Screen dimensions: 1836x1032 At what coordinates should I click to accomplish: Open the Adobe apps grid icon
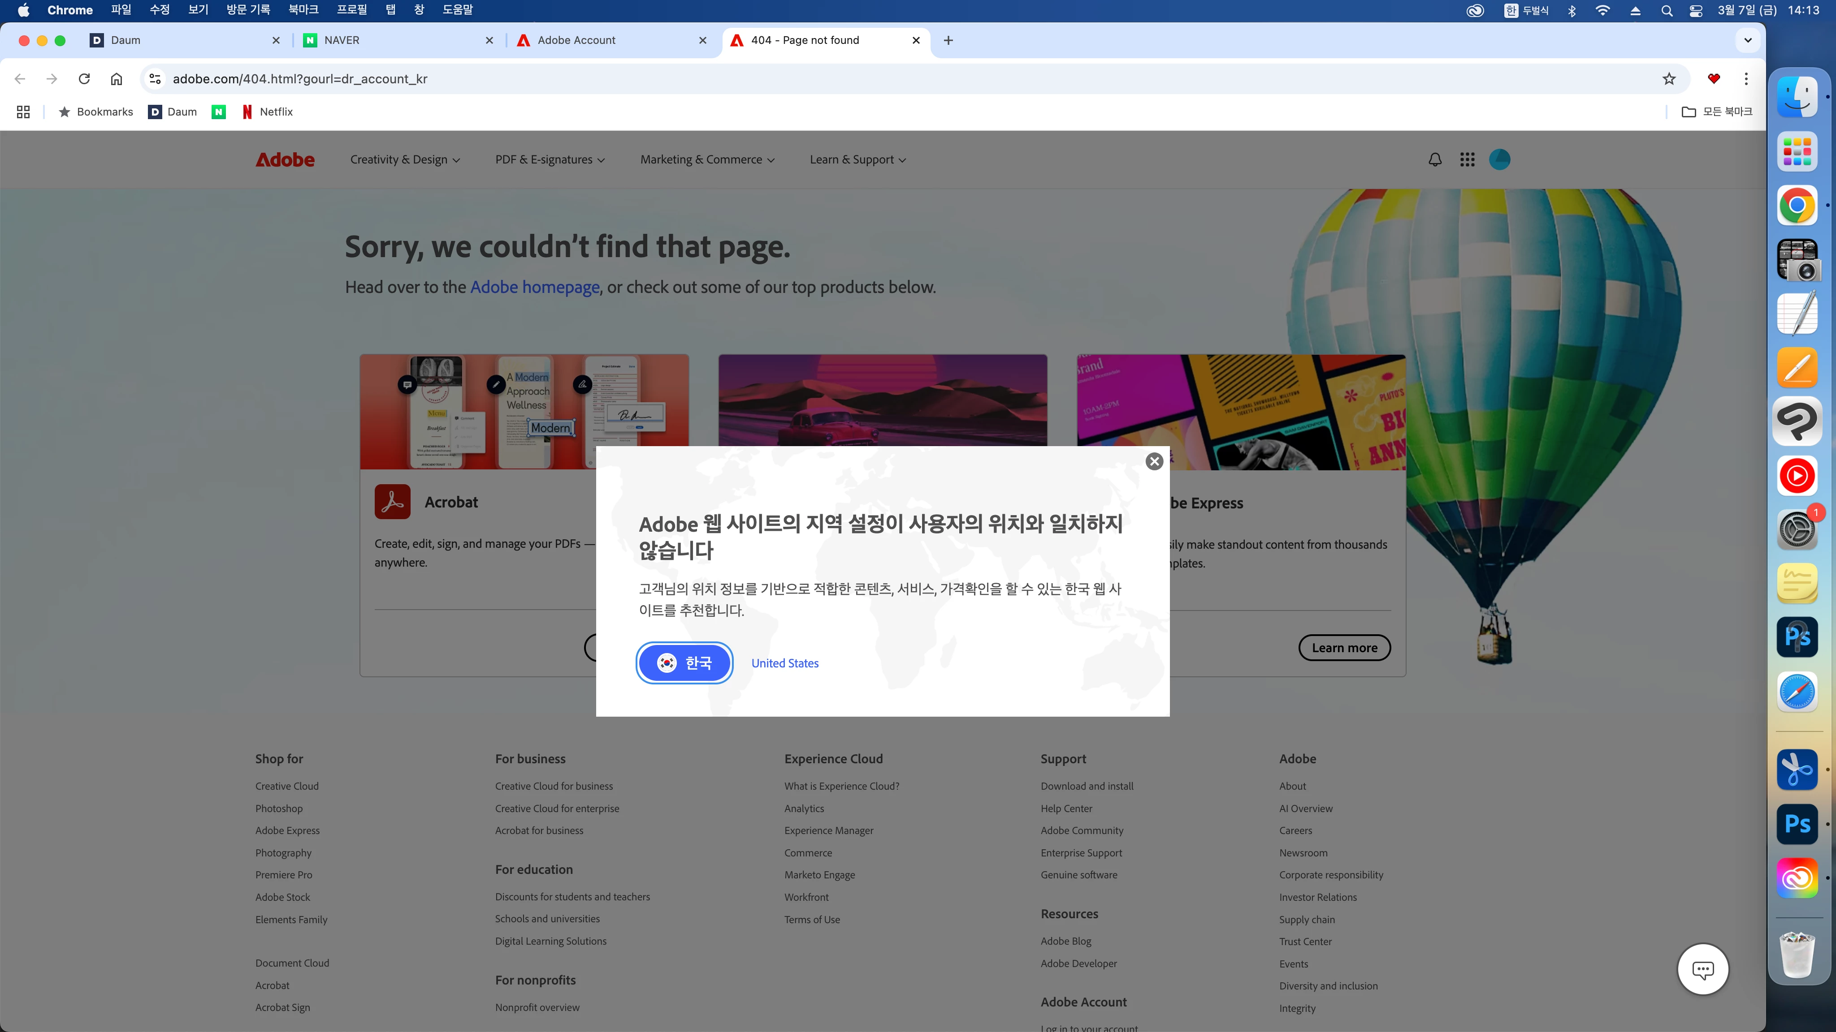point(1467,159)
